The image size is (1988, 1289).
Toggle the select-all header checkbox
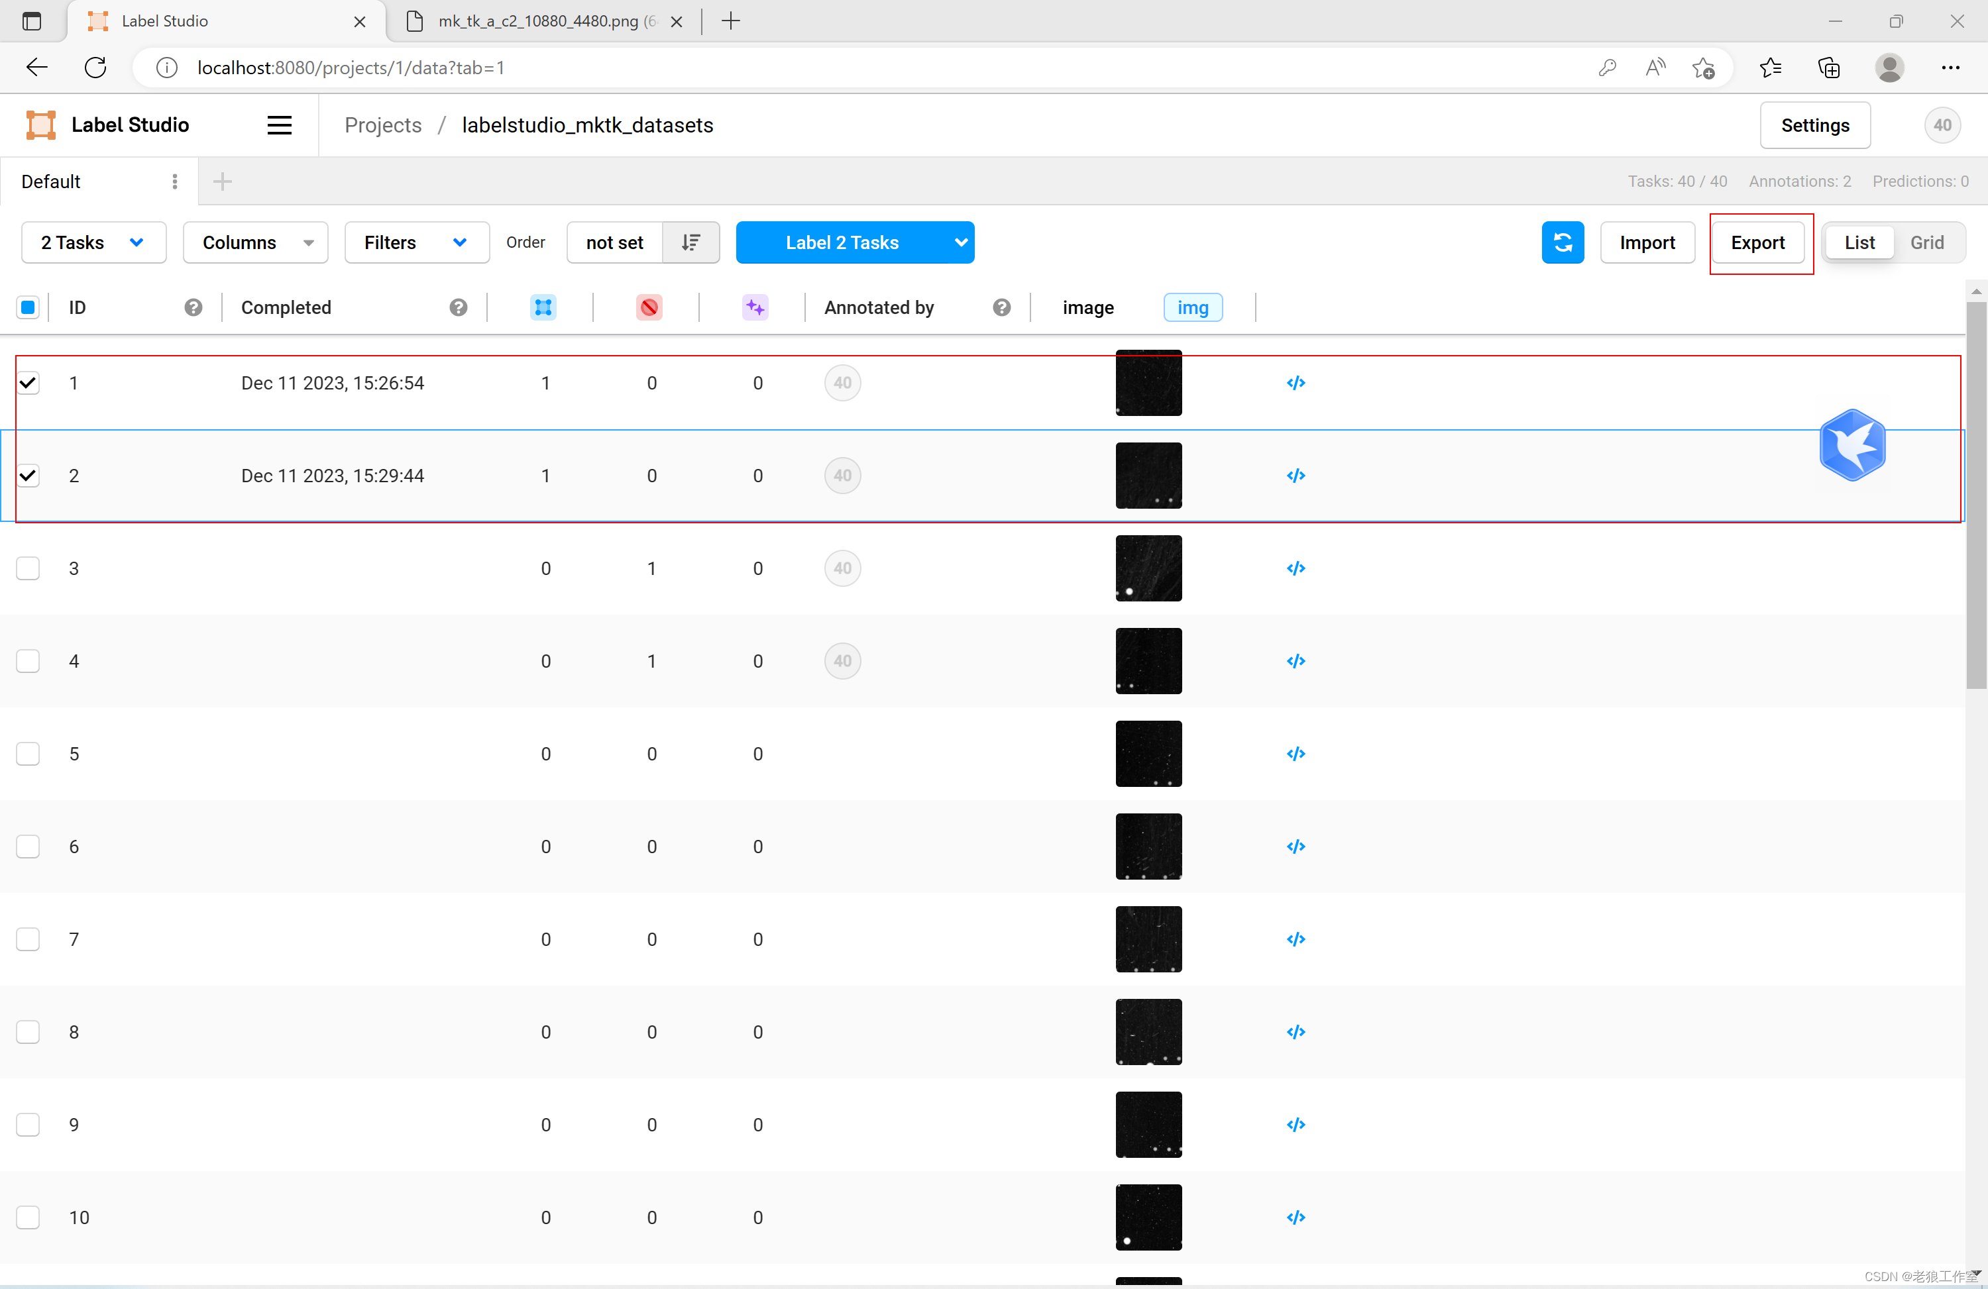pos(28,307)
